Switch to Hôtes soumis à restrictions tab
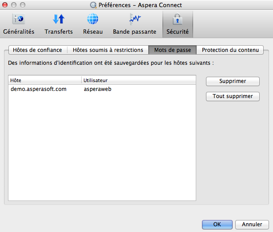This screenshot has width=273, height=232. [x=108, y=50]
